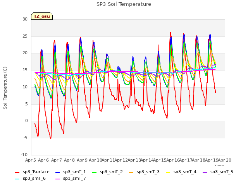Click the 30 y-axis tick label
The width and height of the screenshot is (248, 186).
click(x=25, y=19)
